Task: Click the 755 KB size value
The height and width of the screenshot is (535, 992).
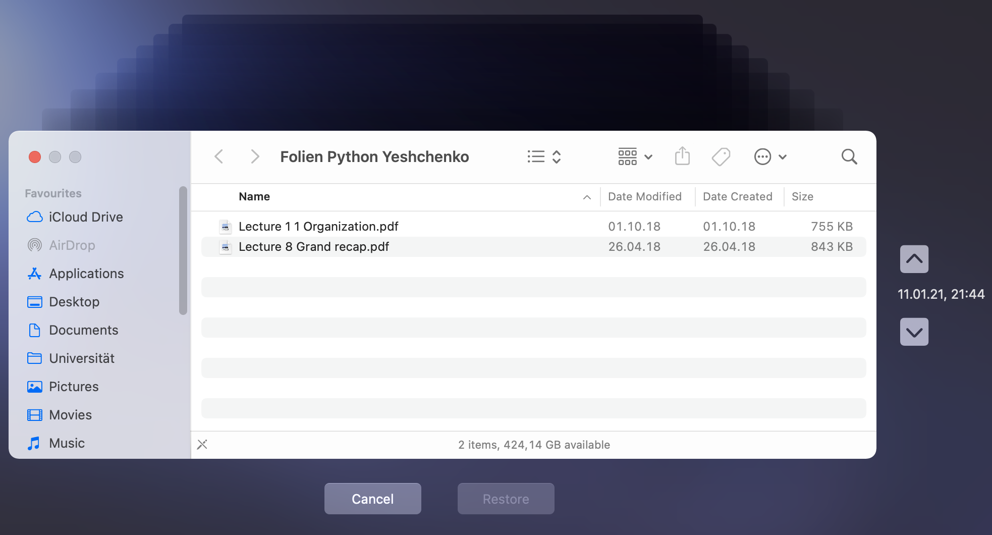Action: pos(832,227)
